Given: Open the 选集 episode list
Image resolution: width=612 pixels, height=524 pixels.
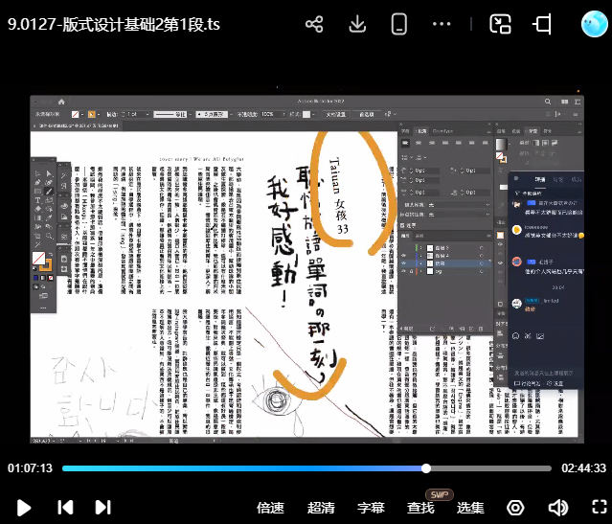Looking at the screenshot, I should tap(470, 508).
